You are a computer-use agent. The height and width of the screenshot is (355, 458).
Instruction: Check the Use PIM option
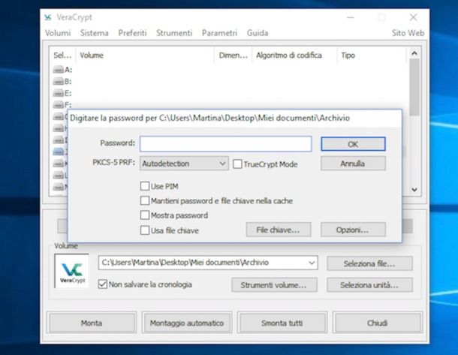[145, 186]
